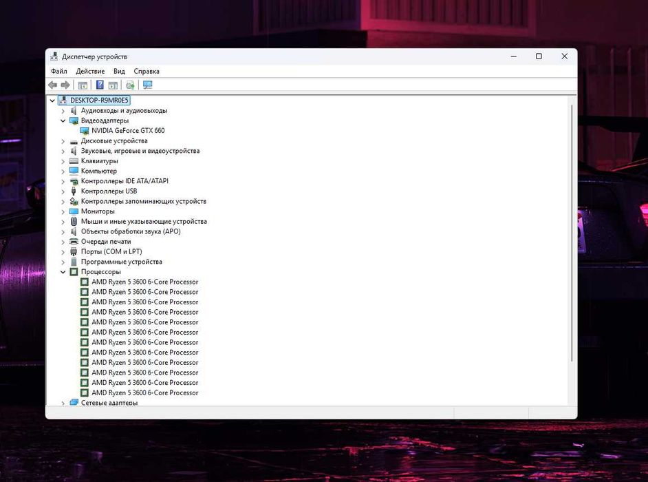Expand the Очереди печати category

coord(63,242)
